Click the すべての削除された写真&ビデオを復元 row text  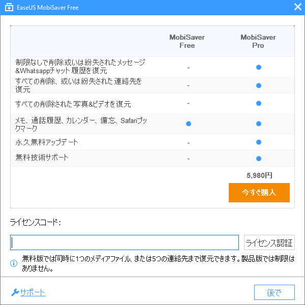pos(73,104)
